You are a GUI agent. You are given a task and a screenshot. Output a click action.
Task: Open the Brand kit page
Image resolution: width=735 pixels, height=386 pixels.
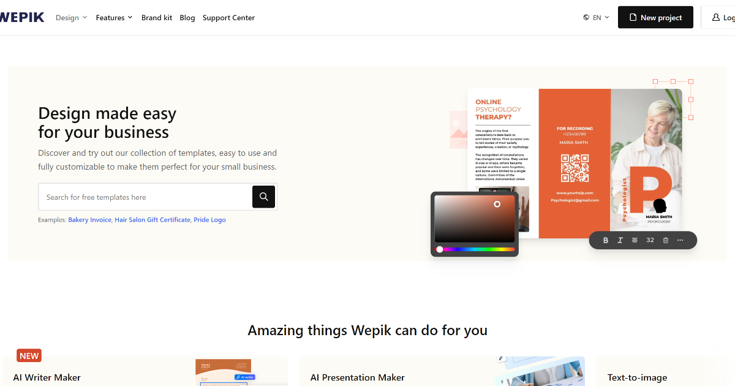(157, 18)
